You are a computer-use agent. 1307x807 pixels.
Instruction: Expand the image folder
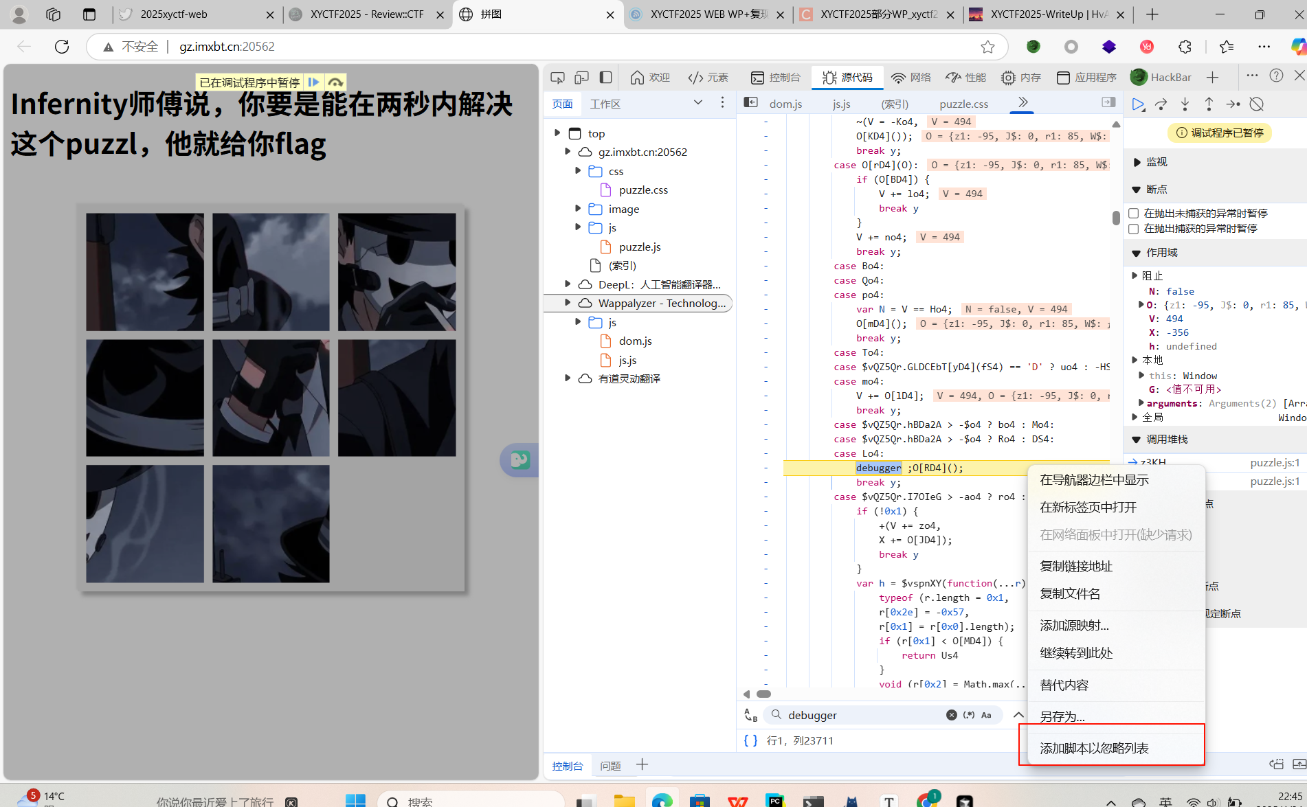[x=578, y=208]
